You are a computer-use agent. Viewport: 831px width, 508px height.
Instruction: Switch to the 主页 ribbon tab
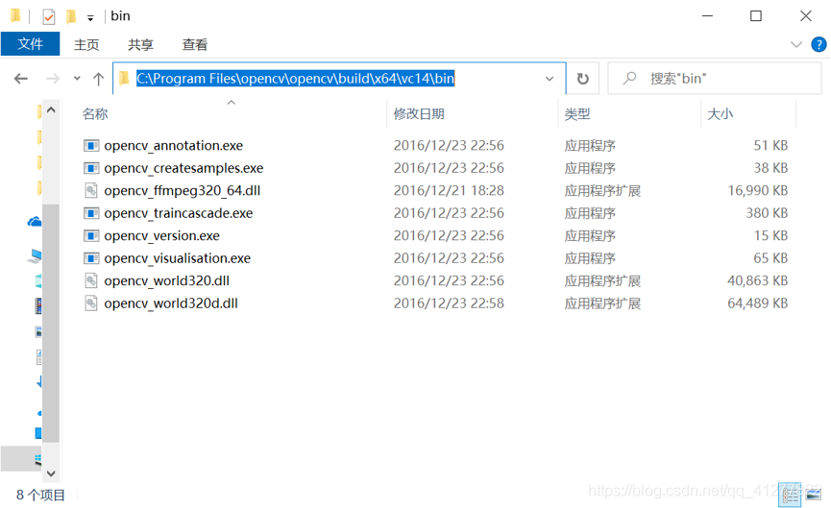(x=86, y=44)
